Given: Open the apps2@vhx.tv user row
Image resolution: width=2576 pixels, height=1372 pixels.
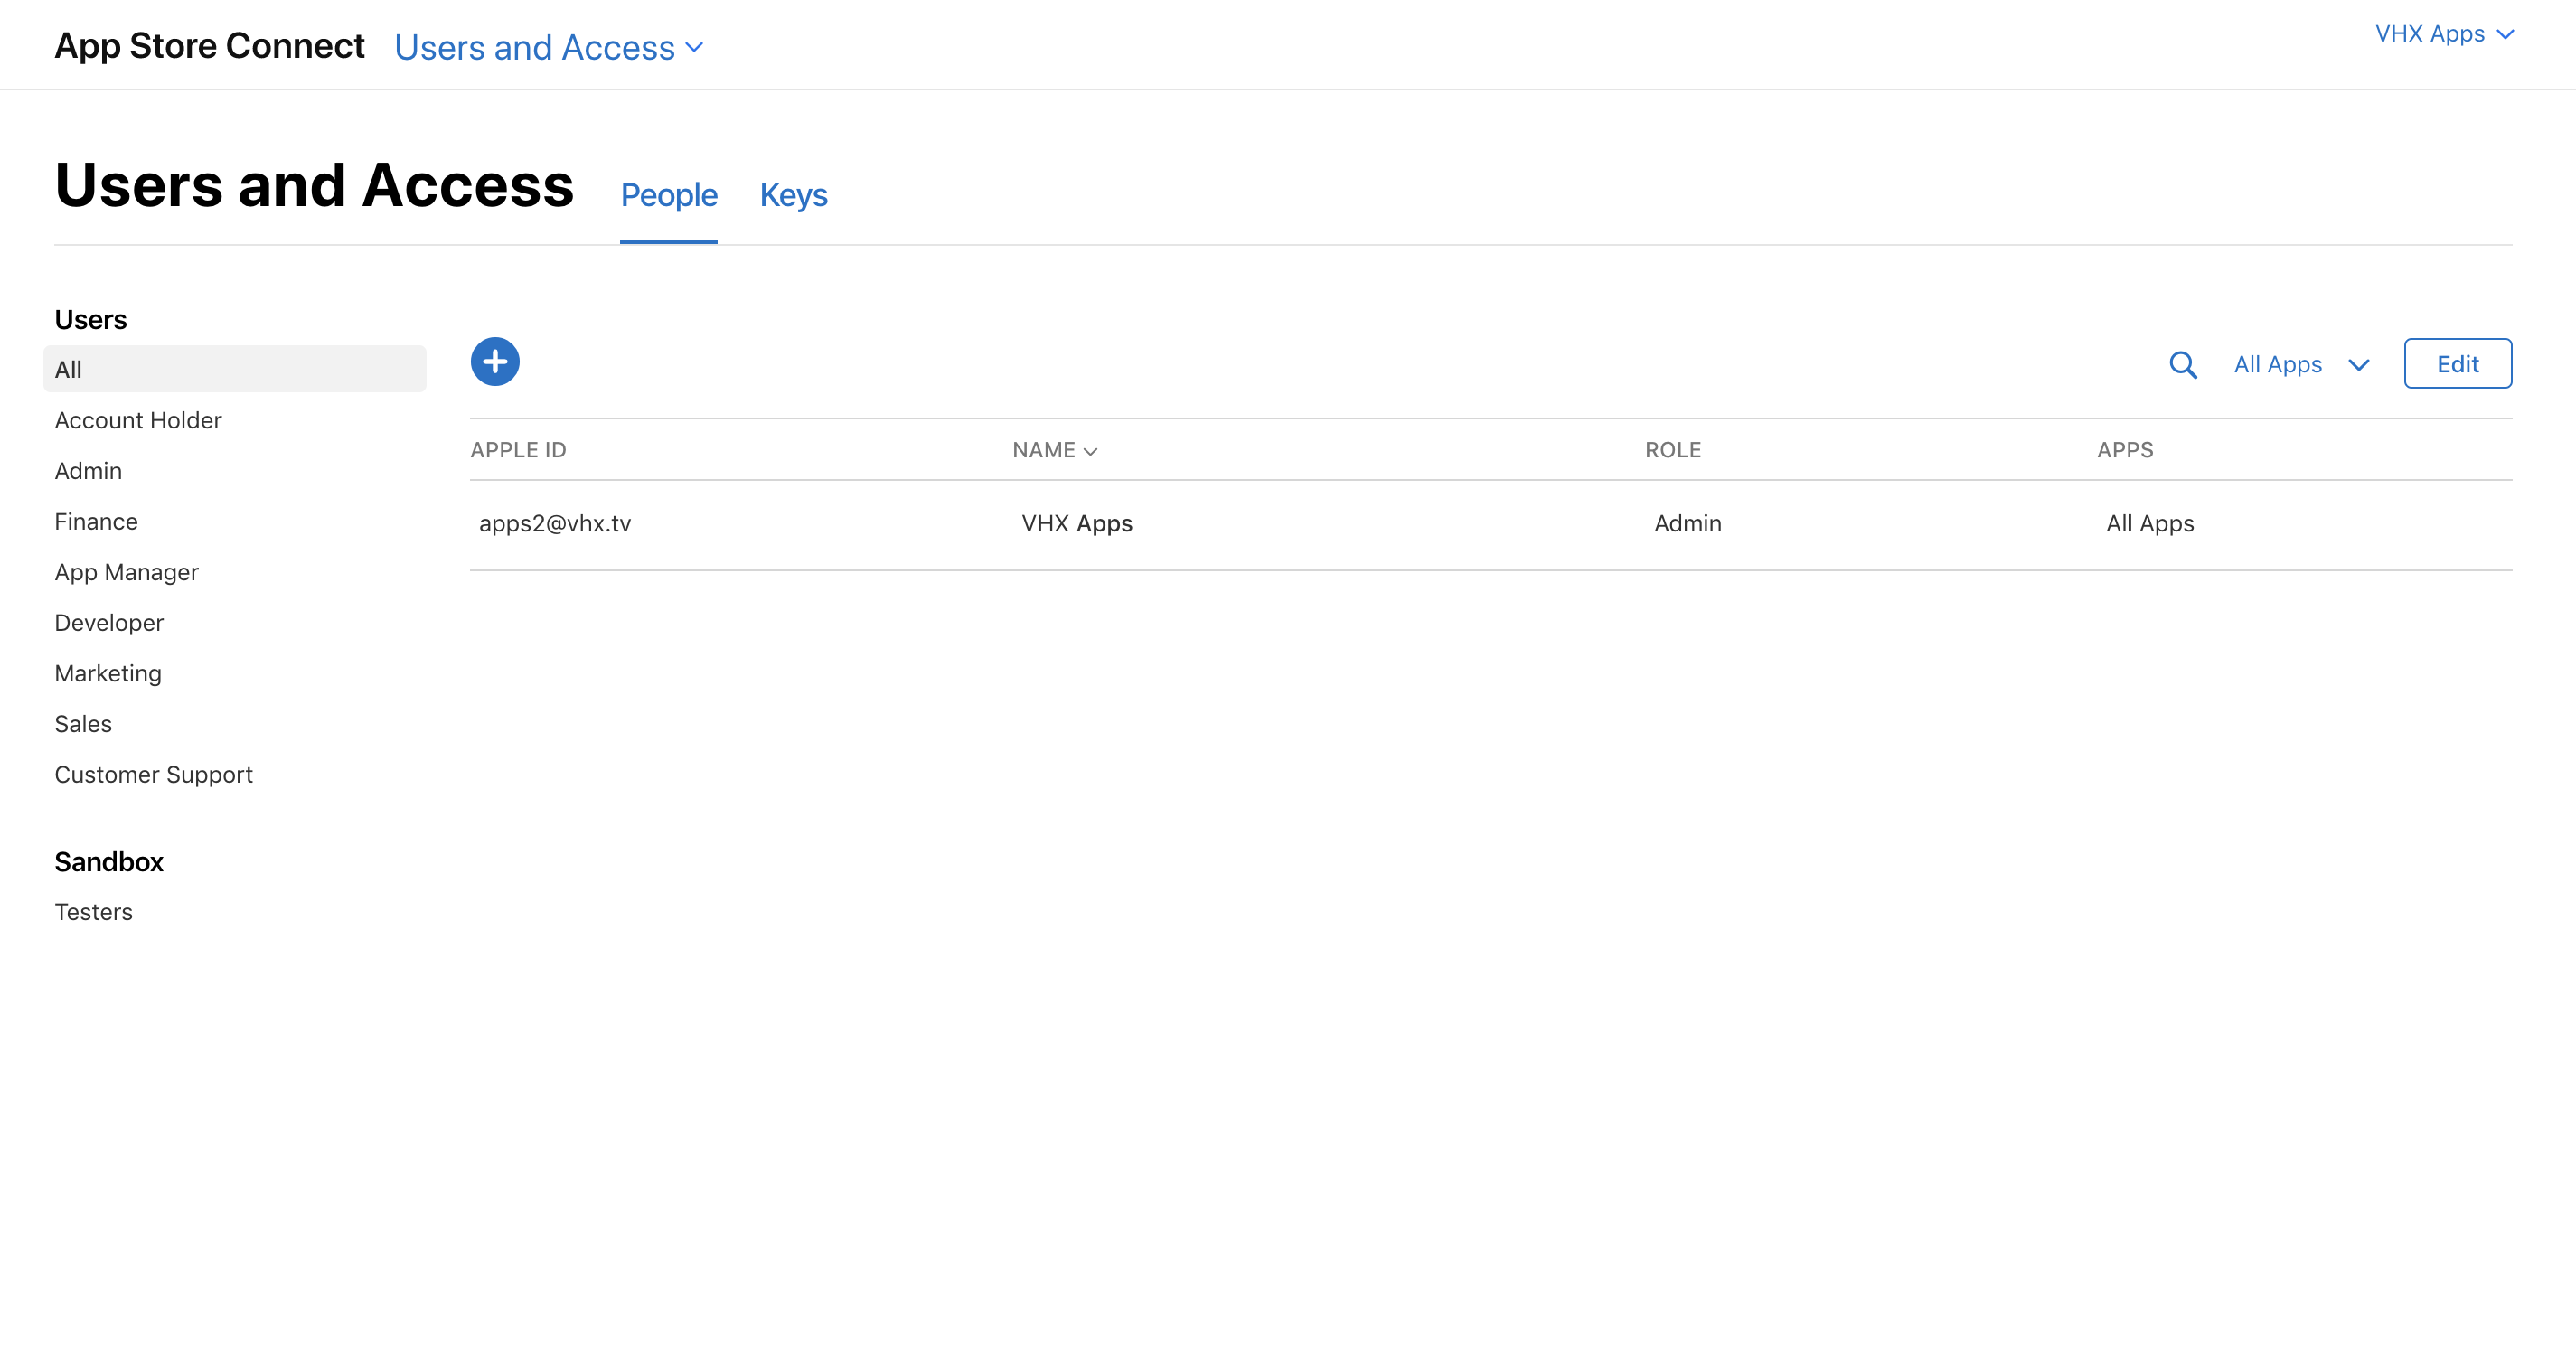Looking at the screenshot, I should [x=1491, y=525].
